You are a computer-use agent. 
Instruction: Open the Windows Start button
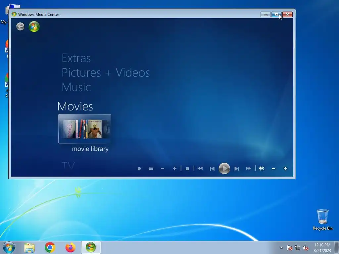click(x=9, y=247)
